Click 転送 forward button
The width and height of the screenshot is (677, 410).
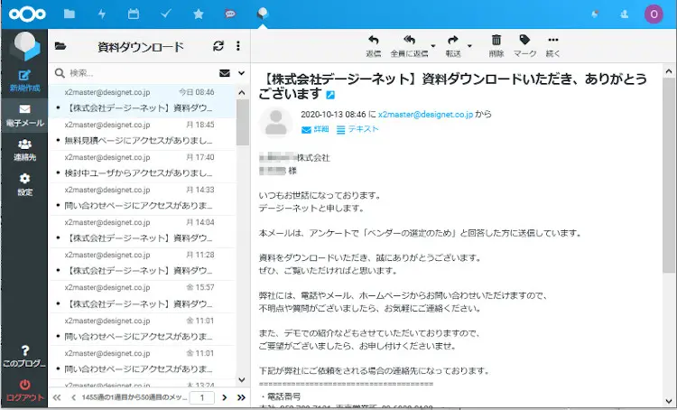pos(453,46)
